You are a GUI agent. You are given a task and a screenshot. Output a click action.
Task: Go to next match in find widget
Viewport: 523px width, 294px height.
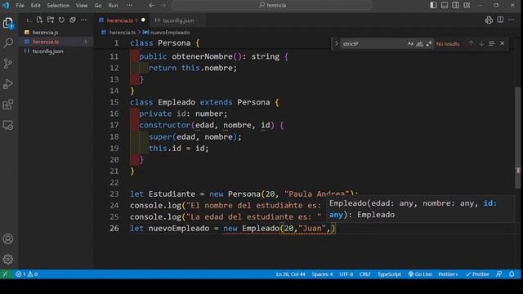coord(481,43)
